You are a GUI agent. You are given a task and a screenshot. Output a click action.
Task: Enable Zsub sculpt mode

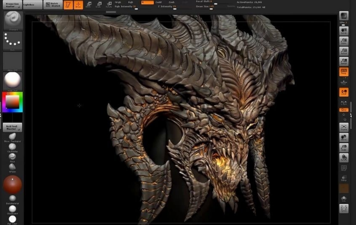click(172, 2)
